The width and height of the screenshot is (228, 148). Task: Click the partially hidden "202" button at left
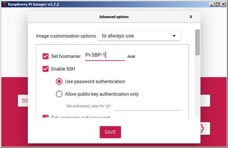pyautogui.click(x=23, y=101)
